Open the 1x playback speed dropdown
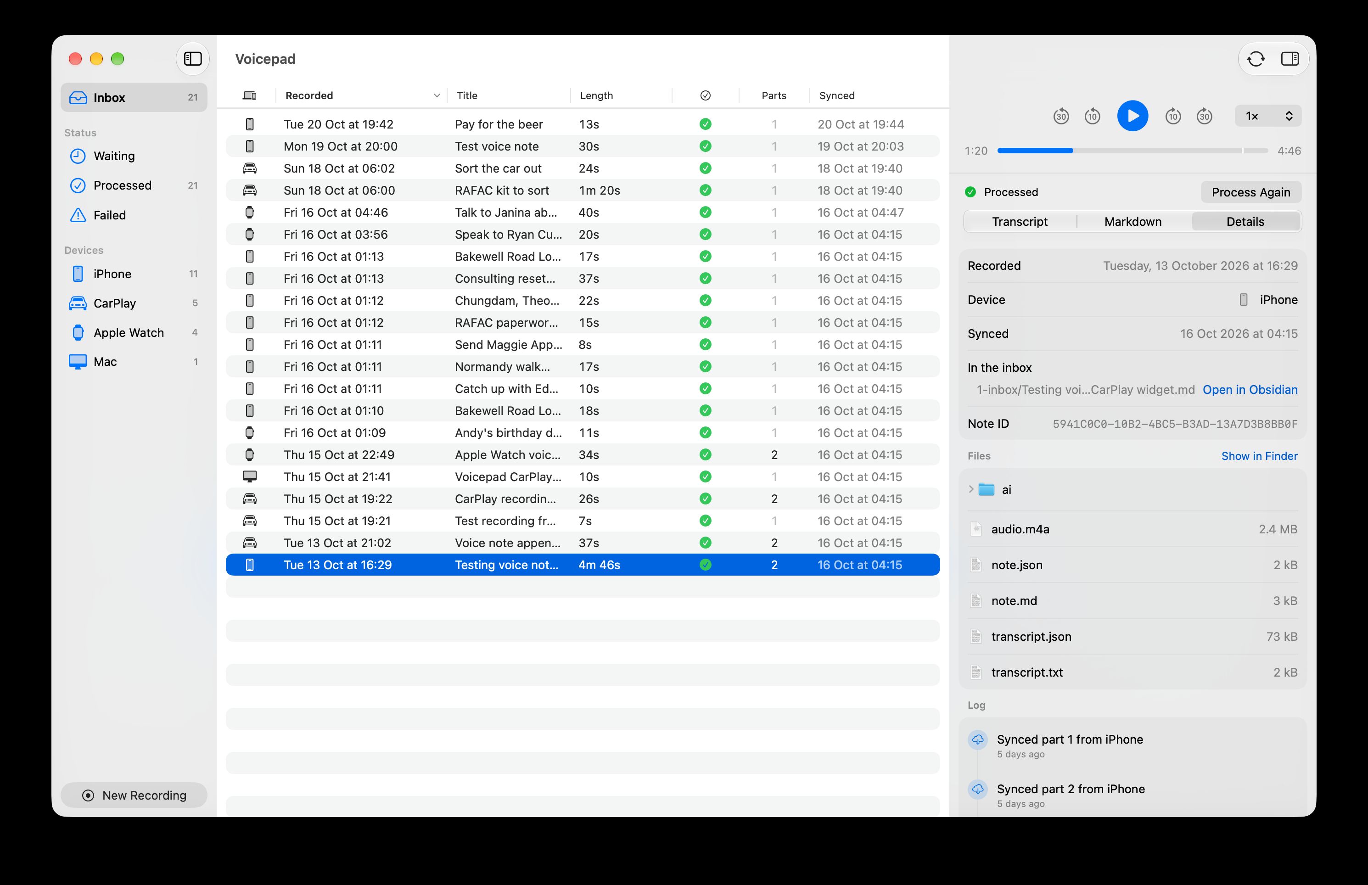The height and width of the screenshot is (885, 1368). (x=1268, y=116)
